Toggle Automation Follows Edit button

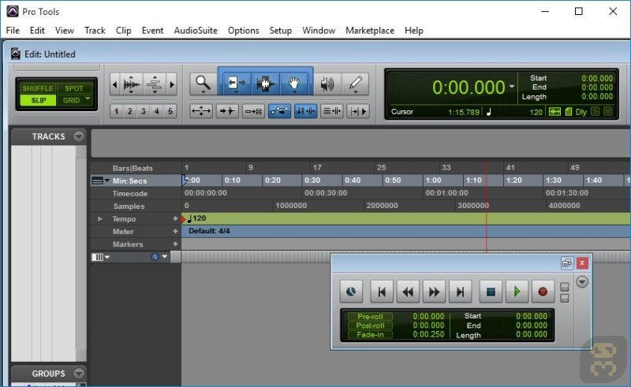[280, 111]
